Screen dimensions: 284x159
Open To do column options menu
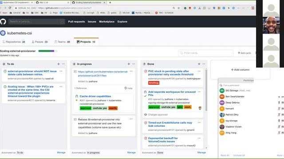click(x=63, y=64)
